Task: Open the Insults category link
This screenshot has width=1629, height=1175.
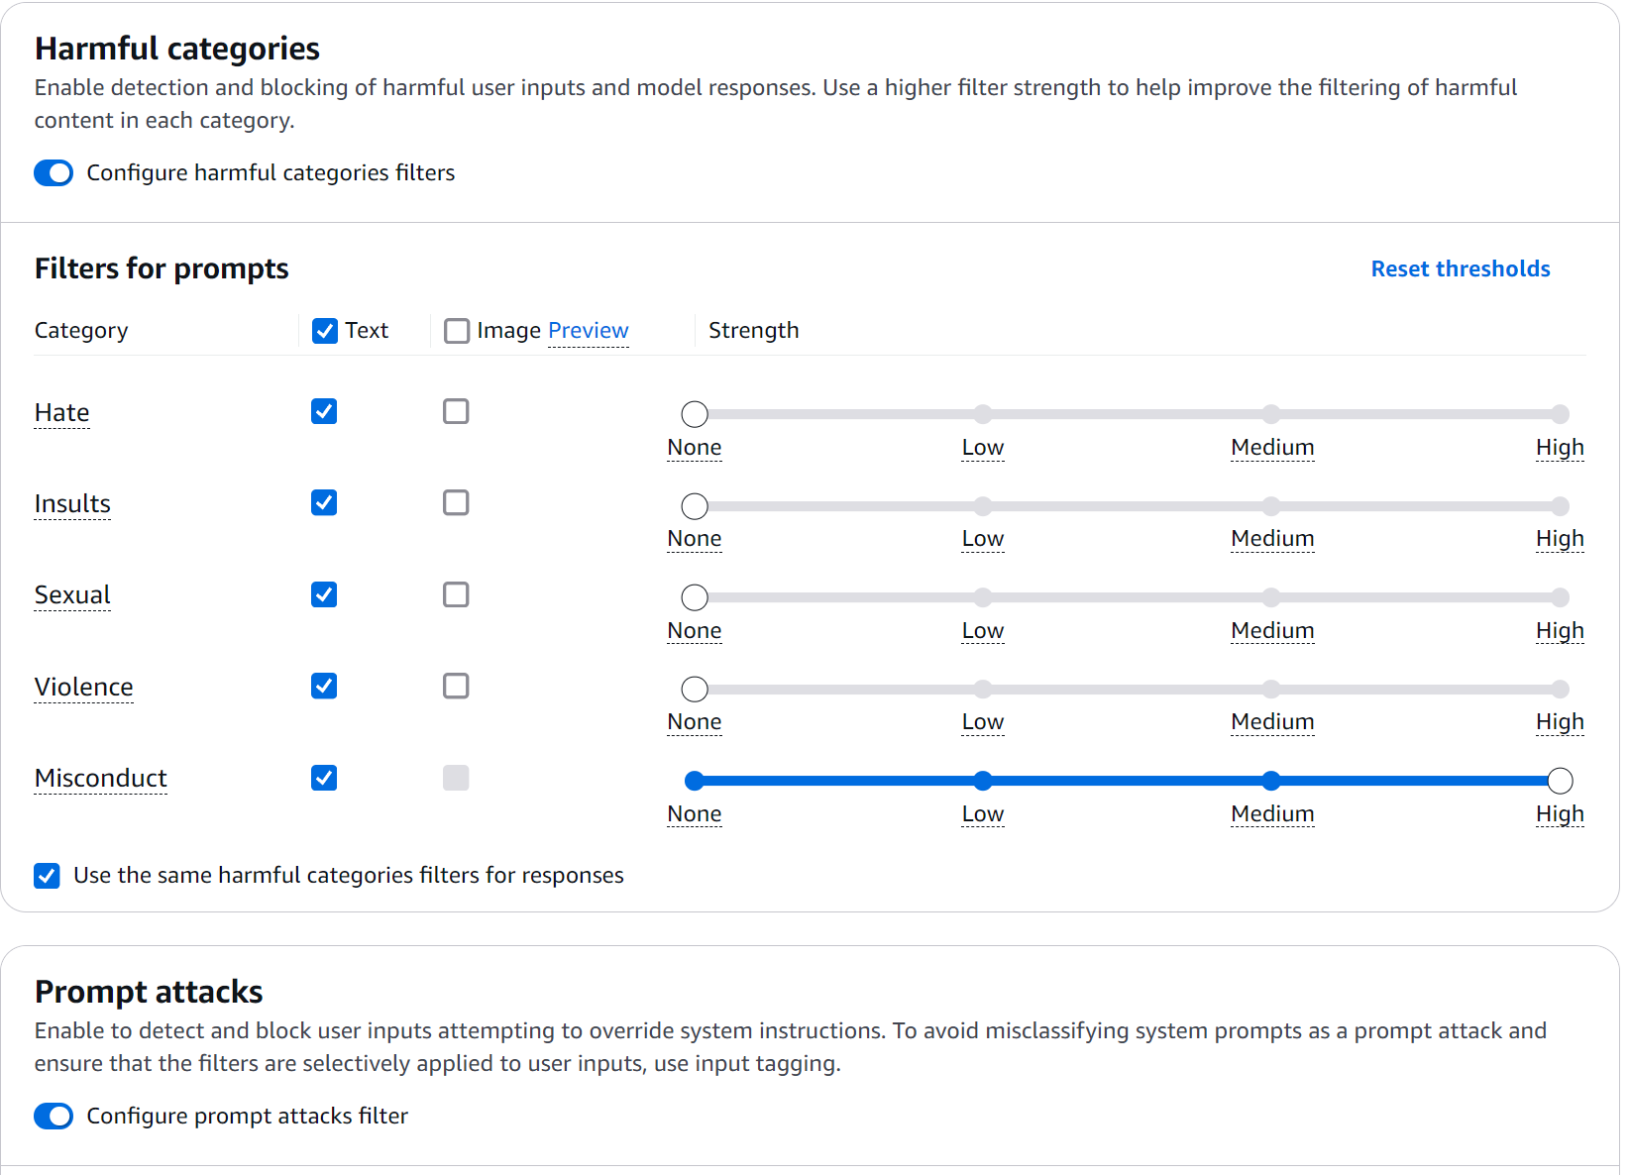Action: click(72, 503)
